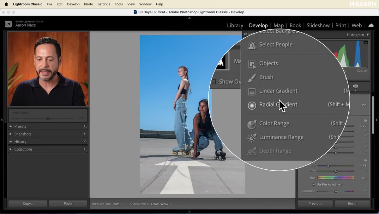This screenshot has height=214, width=379.
Task: Adjust the preset Amount slider
Action: [x=48, y=119]
